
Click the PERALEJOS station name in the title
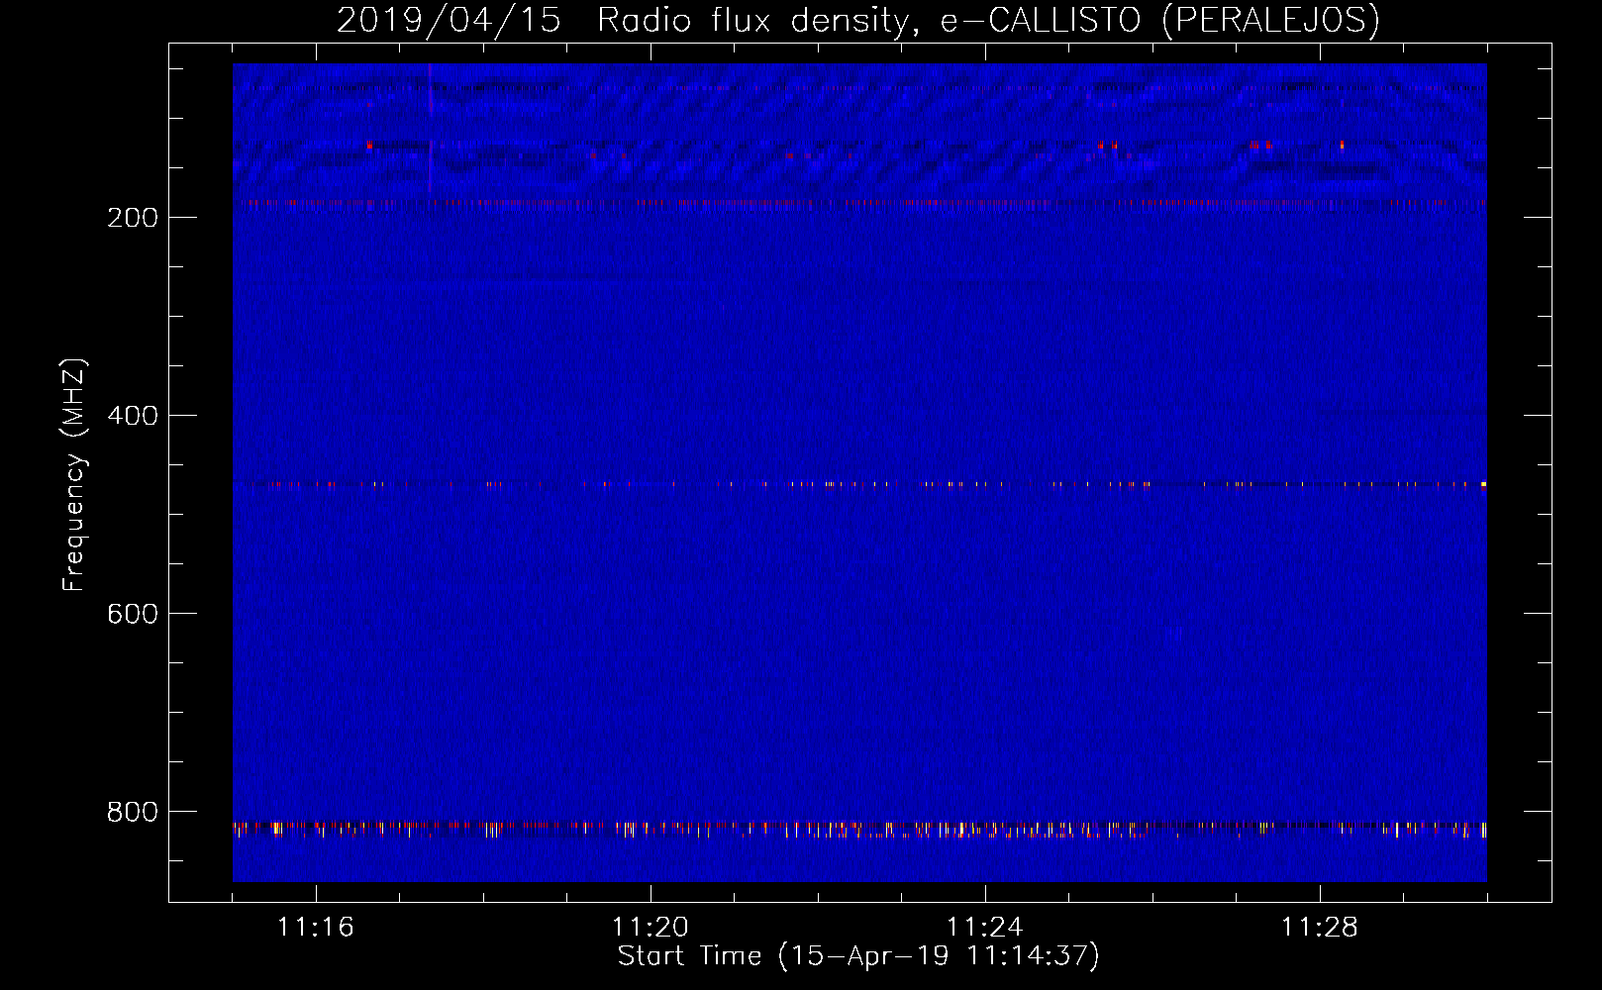[1270, 20]
